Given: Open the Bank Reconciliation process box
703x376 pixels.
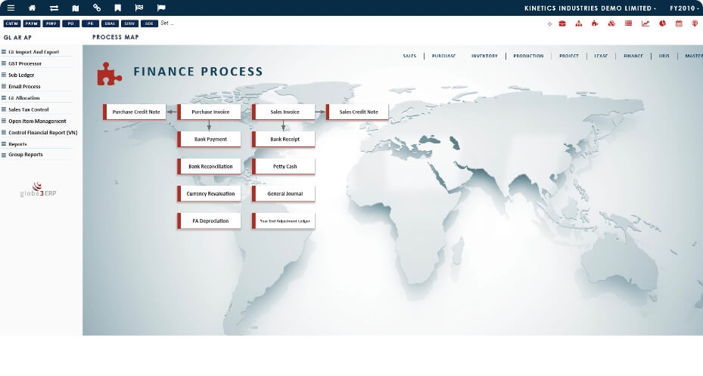Looking at the screenshot, I should point(210,166).
